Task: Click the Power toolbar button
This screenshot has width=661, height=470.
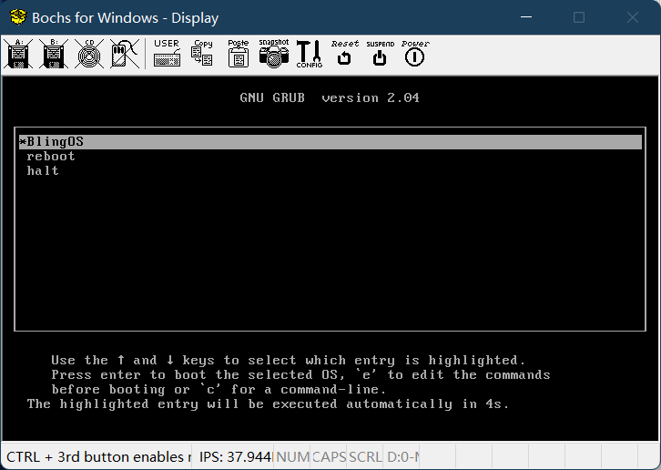Action: coord(415,54)
